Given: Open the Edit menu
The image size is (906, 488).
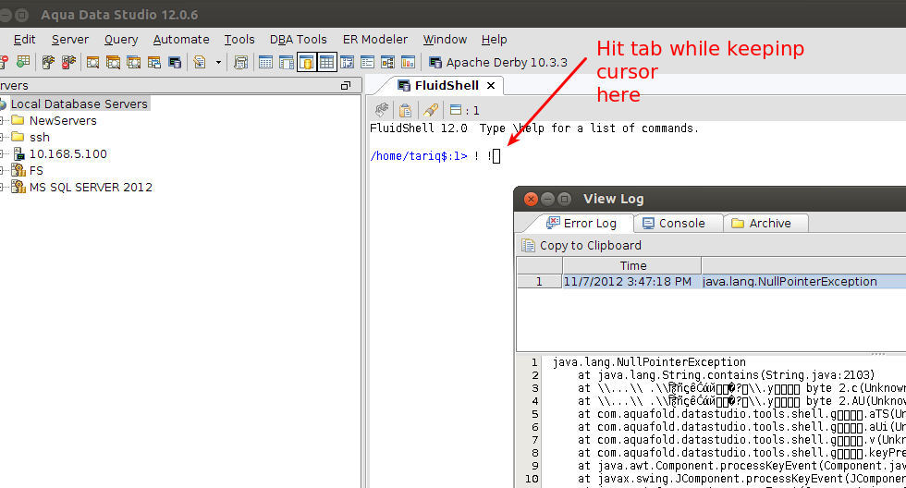Looking at the screenshot, I should coord(24,39).
